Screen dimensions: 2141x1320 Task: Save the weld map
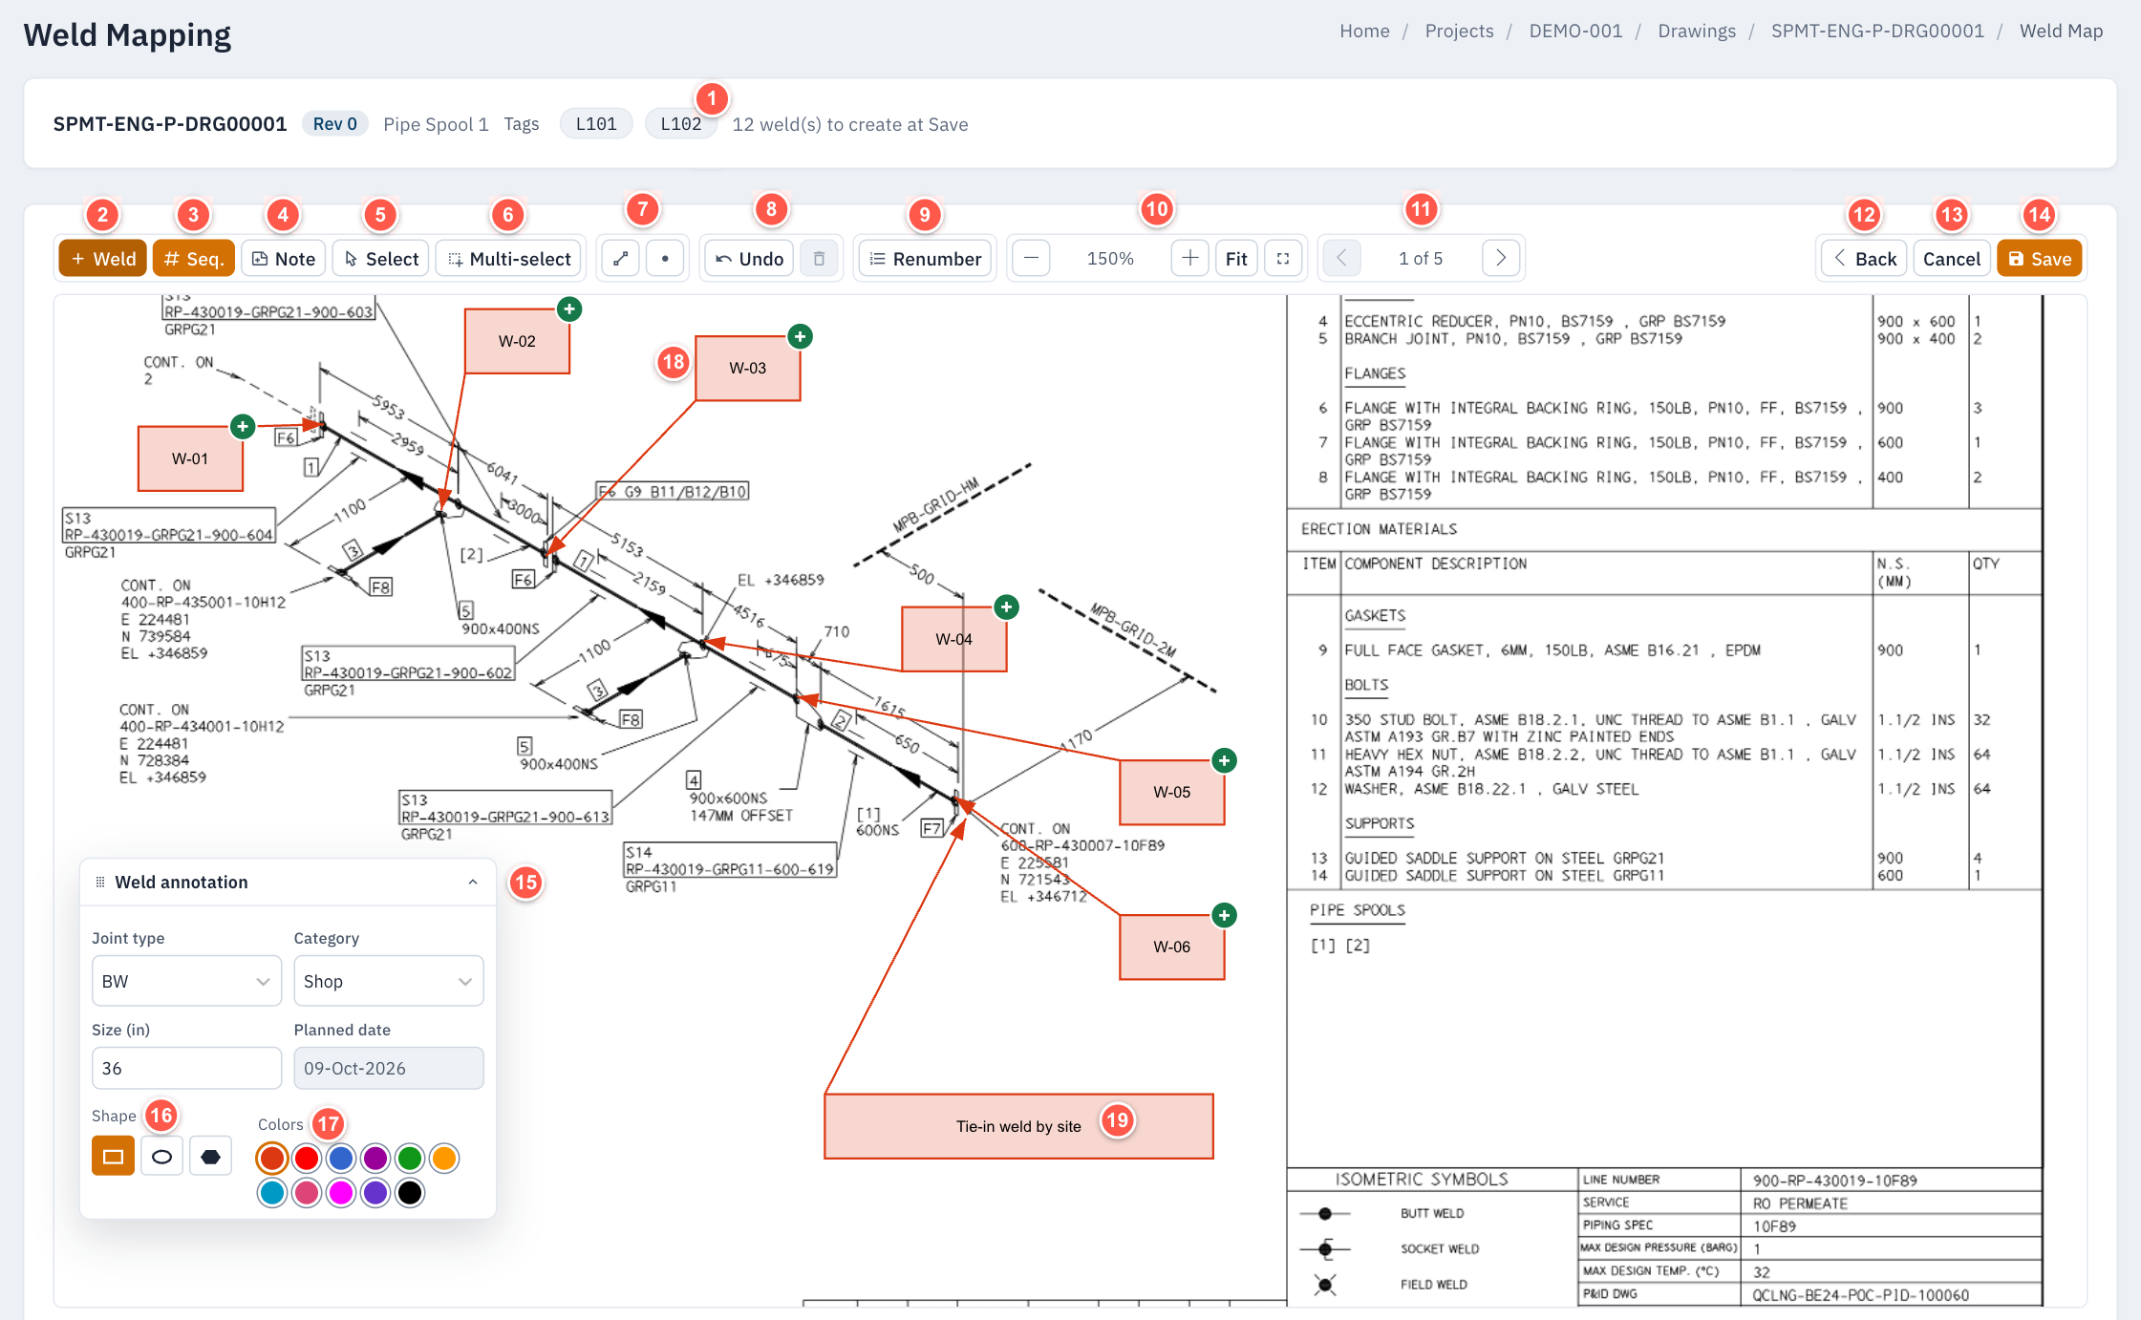pyautogui.click(x=2040, y=259)
